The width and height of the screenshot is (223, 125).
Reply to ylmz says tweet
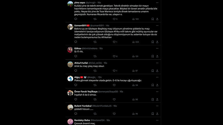(76, 19)
